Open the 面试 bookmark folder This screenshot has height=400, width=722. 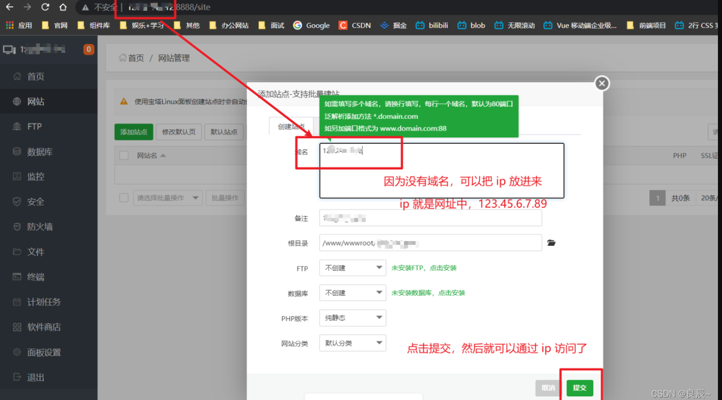pos(271,25)
